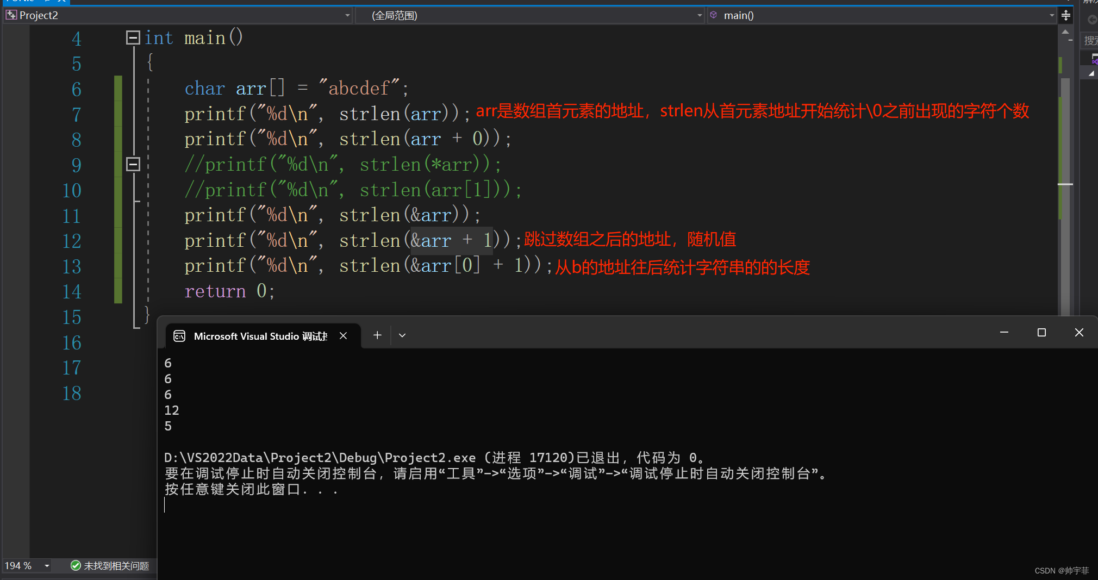Click the Project2 icon in navigation bar
The height and width of the screenshot is (580, 1098).
tap(11, 15)
